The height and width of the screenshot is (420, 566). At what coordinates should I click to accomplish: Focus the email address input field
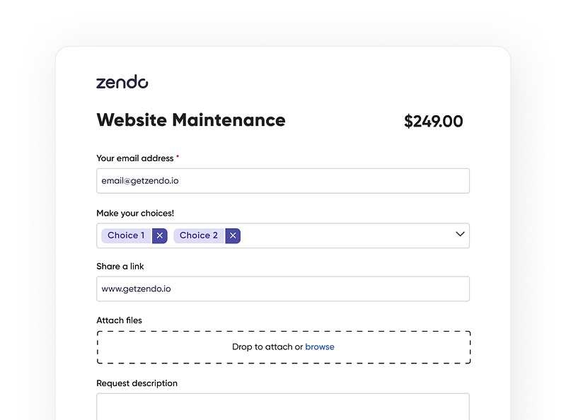tap(283, 181)
